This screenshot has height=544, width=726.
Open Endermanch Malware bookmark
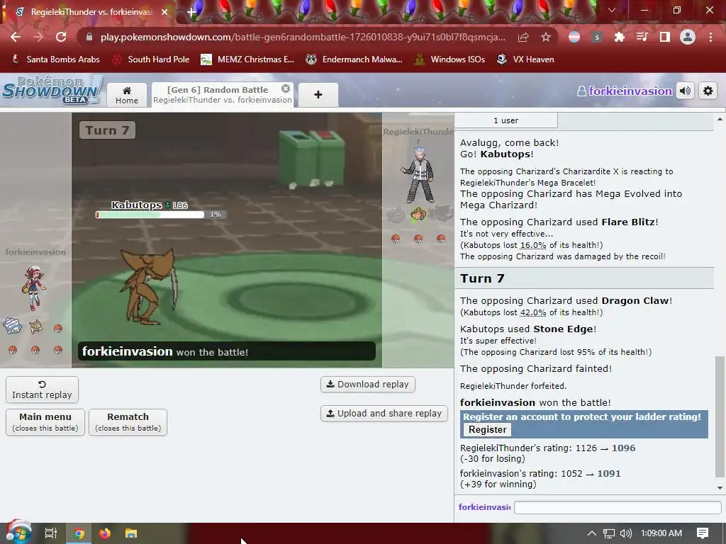pyautogui.click(x=354, y=59)
